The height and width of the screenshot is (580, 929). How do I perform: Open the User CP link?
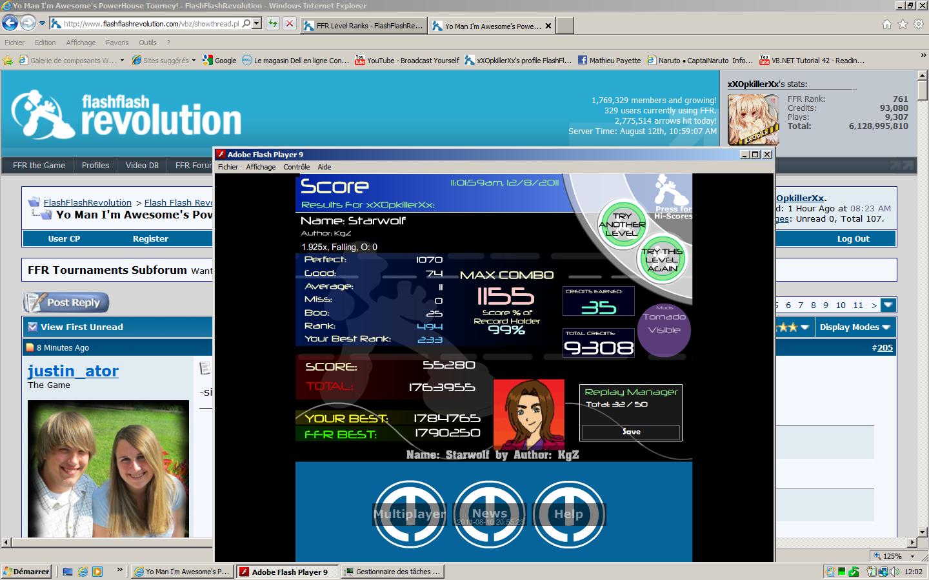64,238
